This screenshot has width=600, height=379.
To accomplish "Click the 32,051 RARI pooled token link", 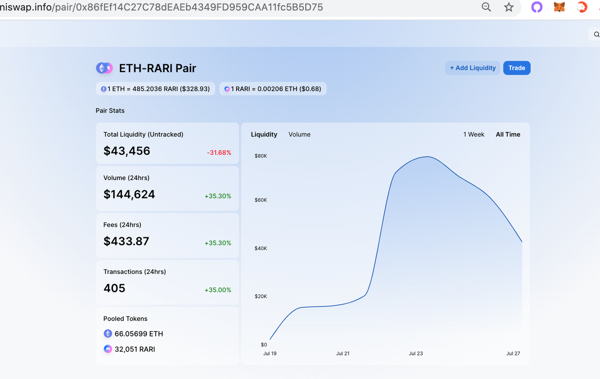I will pyautogui.click(x=135, y=349).
